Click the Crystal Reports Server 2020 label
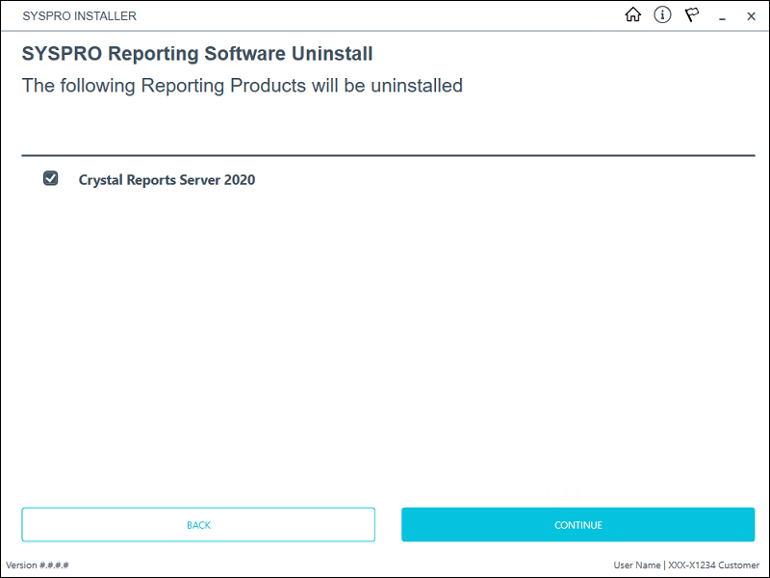Viewport: 770px width, 578px height. [x=166, y=179]
